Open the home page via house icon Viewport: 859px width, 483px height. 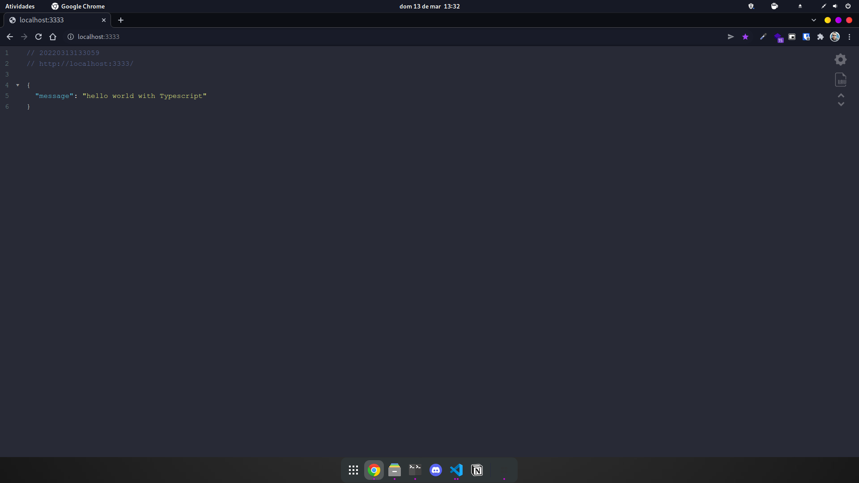coord(53,37)
